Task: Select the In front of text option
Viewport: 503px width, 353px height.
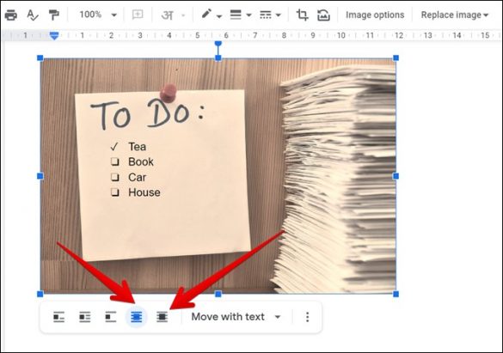Action: [x=162, y=317]
